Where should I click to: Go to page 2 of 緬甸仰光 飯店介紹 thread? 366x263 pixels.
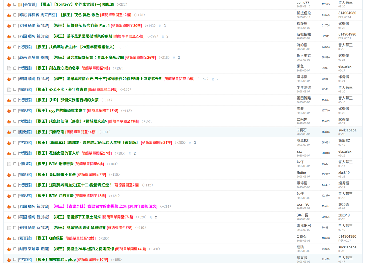(165, 26)
